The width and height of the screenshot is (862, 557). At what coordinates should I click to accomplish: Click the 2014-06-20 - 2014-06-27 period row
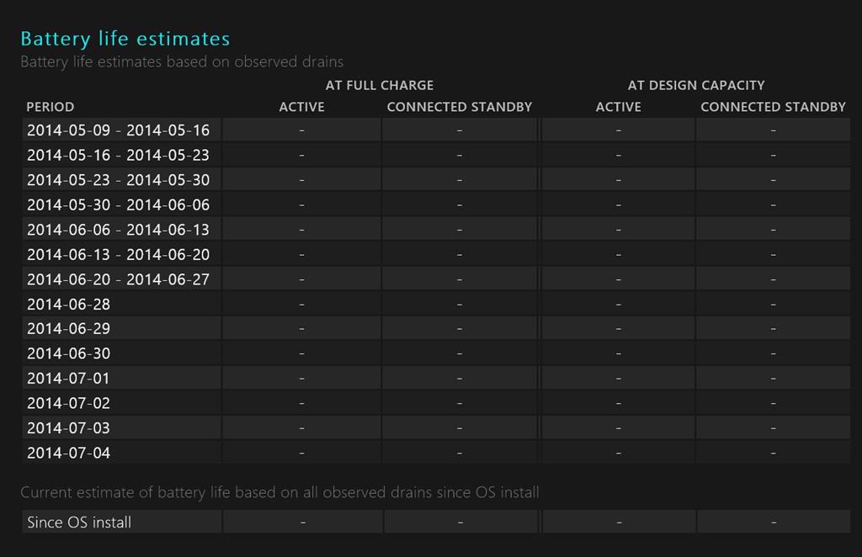pos(118,278)
